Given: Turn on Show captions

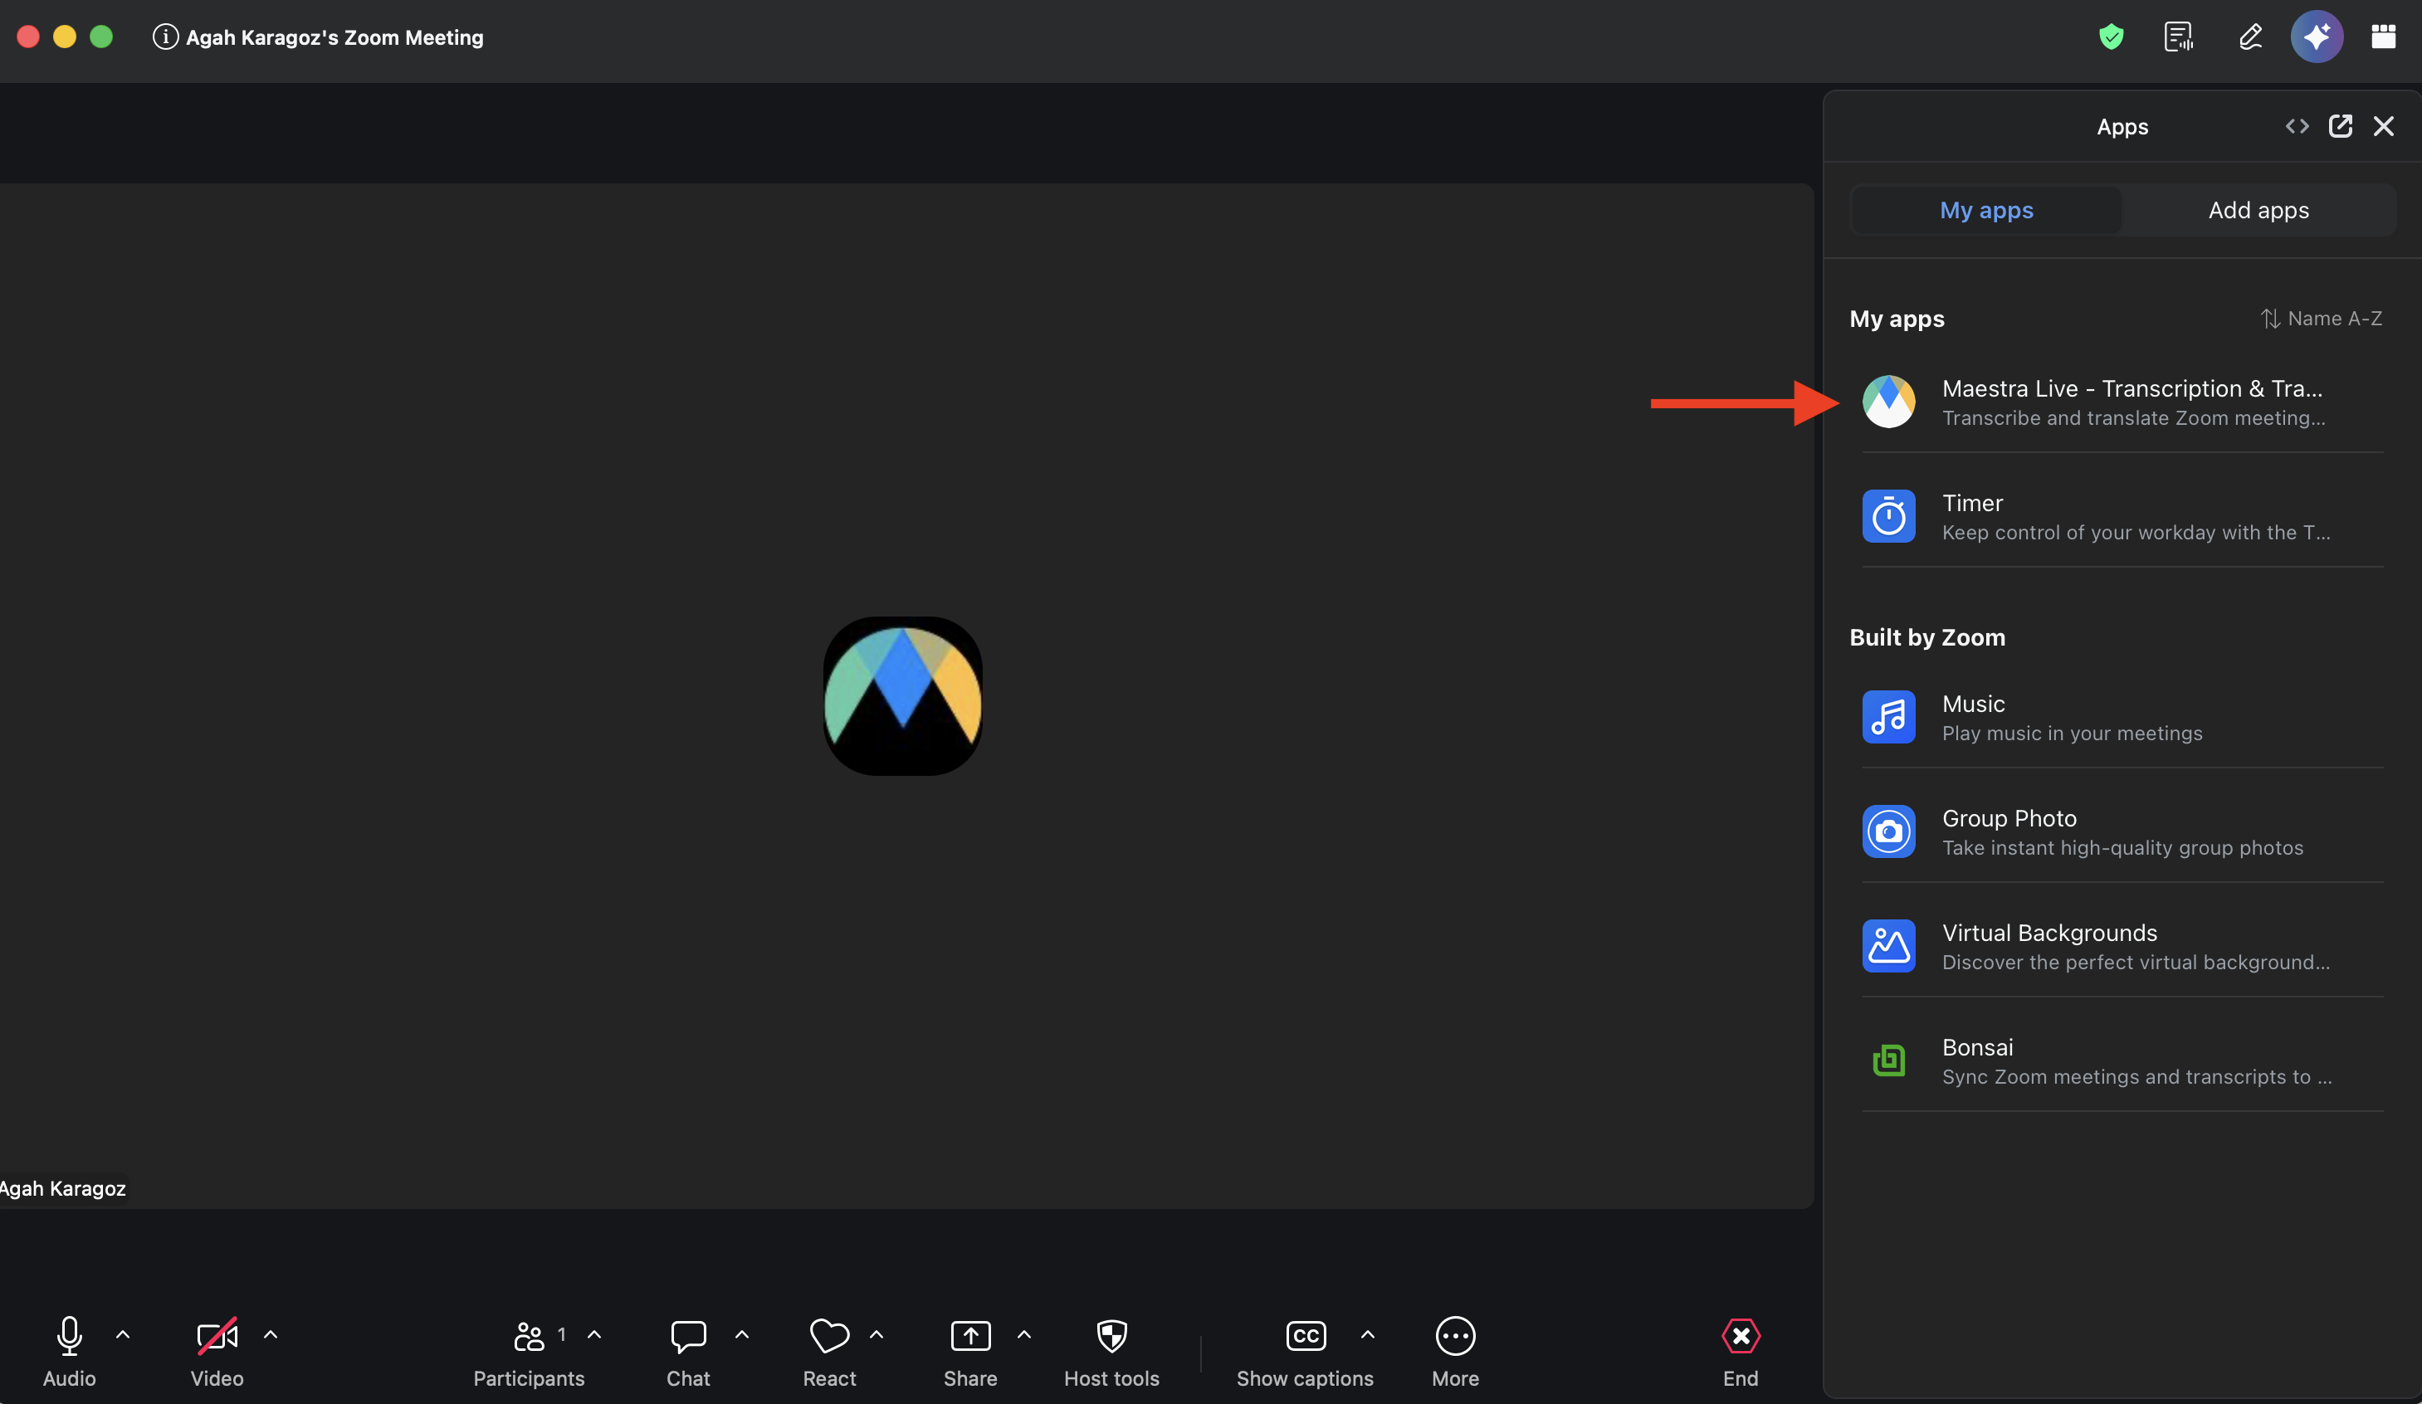Looking at the screenshot, I should [1304, 1352].
